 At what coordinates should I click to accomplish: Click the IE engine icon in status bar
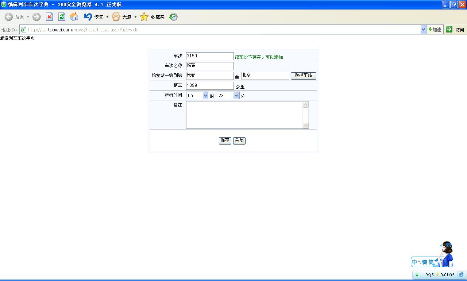pyautogui.click(x=461, y=275)
